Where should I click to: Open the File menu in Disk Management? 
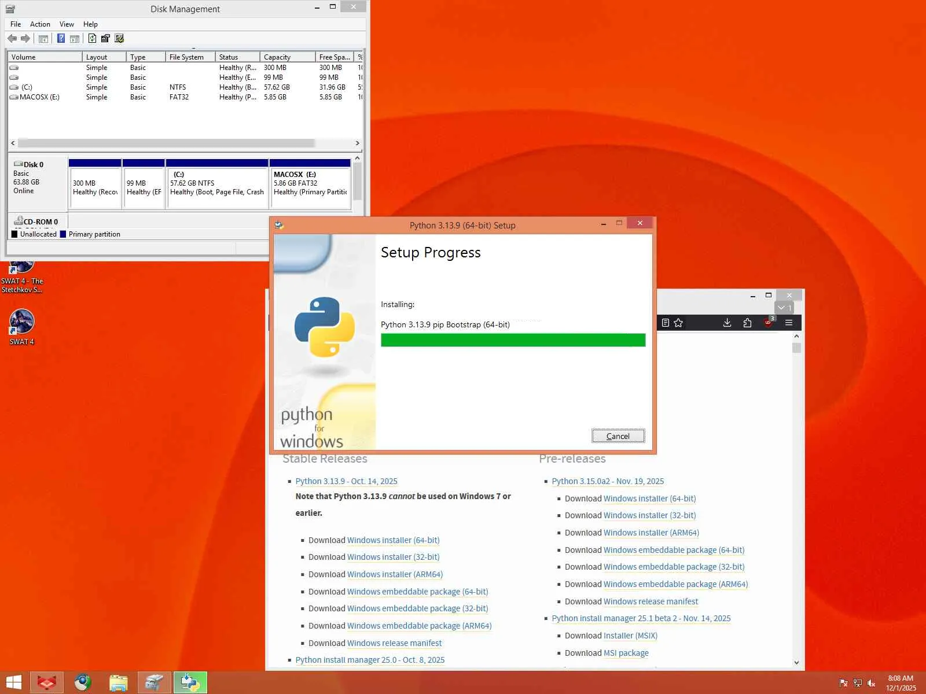(x=16, y=24)
